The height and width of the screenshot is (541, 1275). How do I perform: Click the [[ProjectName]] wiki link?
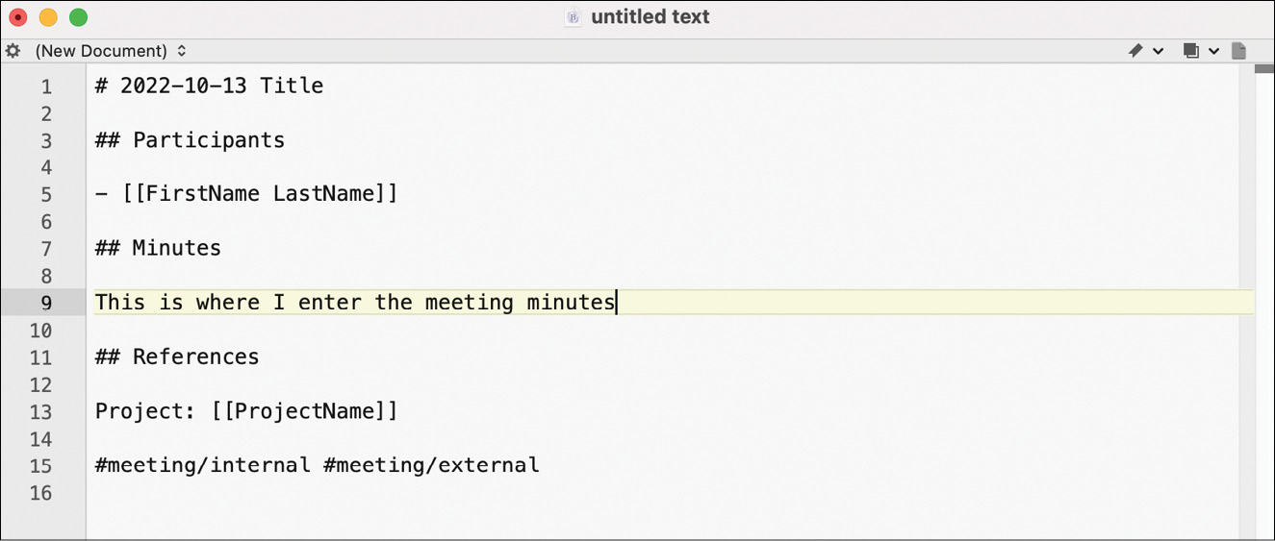point(304,411)
